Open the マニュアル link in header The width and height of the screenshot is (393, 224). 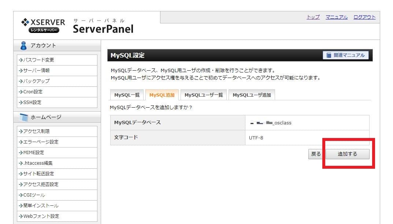336,17
